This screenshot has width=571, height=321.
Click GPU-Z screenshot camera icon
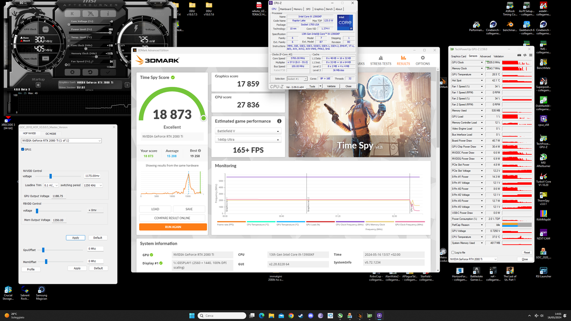coord(518,56)
